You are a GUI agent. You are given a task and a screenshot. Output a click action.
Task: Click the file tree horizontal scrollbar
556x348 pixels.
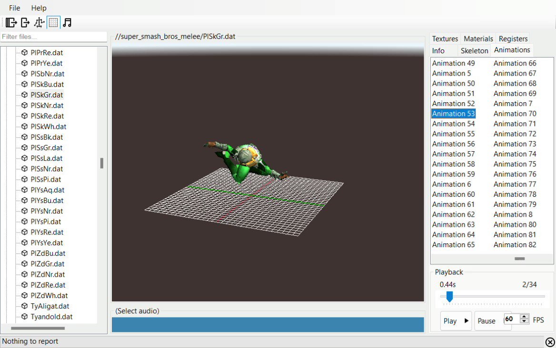[x=38, y=328]
